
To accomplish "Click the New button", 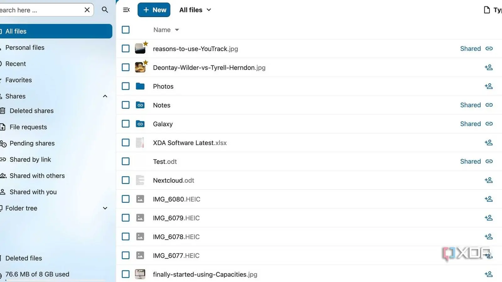I will tap(154, 10).
